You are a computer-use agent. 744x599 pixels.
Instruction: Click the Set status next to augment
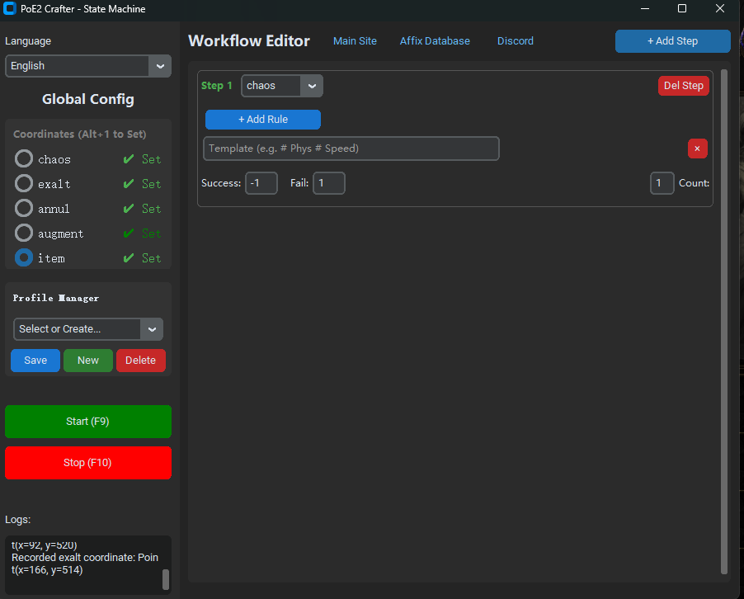(152, 233)
